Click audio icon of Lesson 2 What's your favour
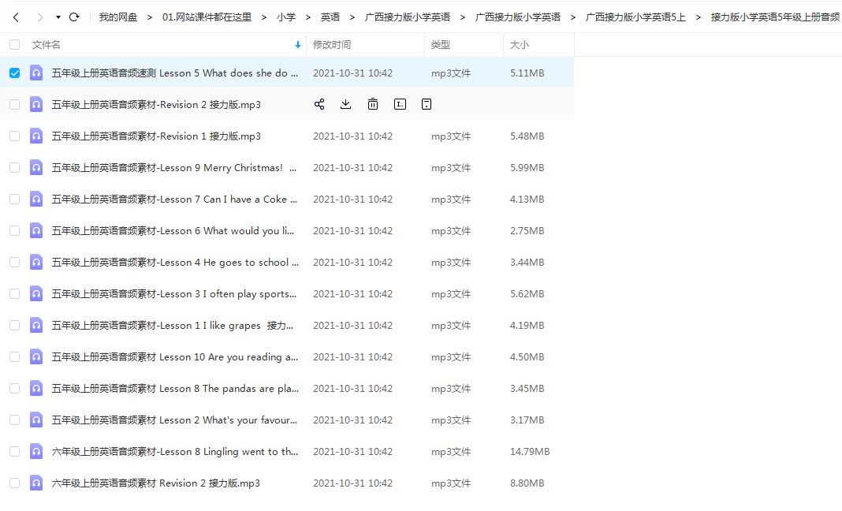842x511 pixels. 36,420
